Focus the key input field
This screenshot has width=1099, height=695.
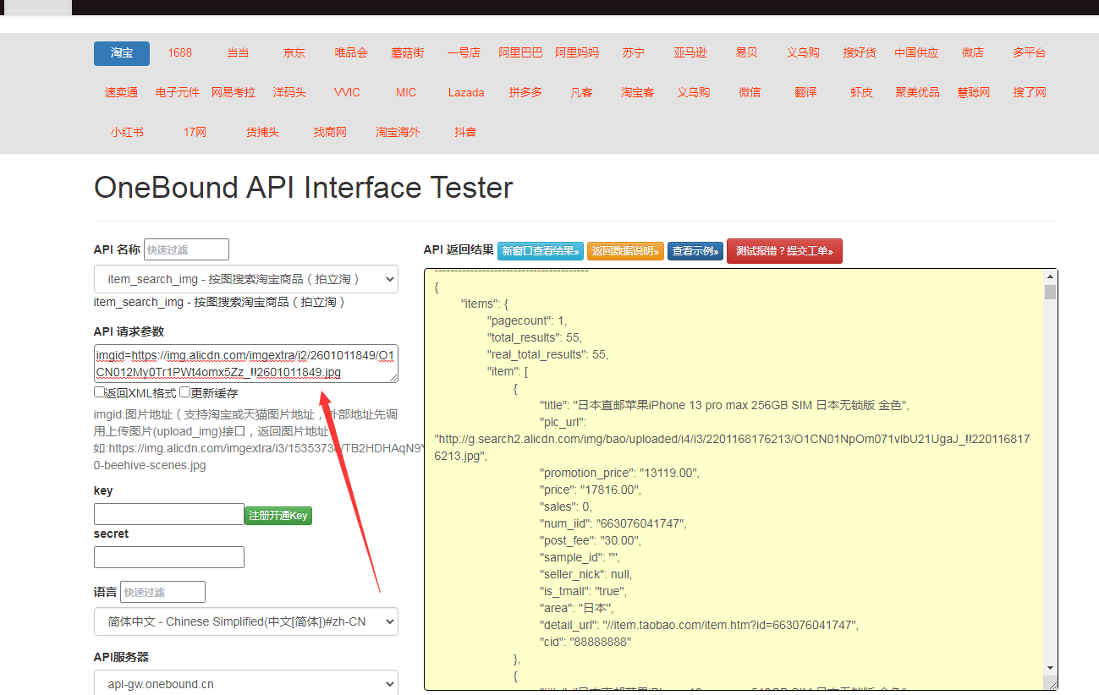pyautogui.click(x=169, y=514)
